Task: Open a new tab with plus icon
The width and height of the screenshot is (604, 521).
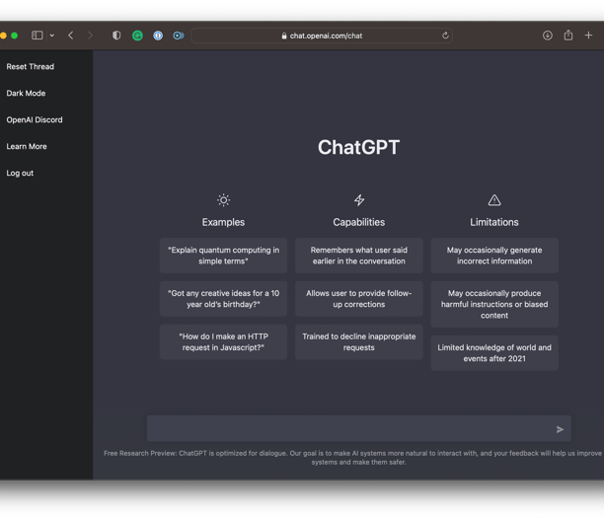Action: point(588,36)
